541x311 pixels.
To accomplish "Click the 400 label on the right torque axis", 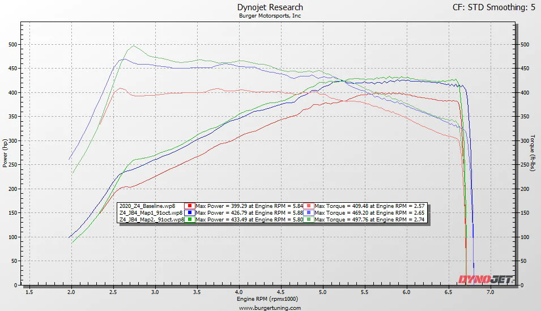I will (525, 92).
